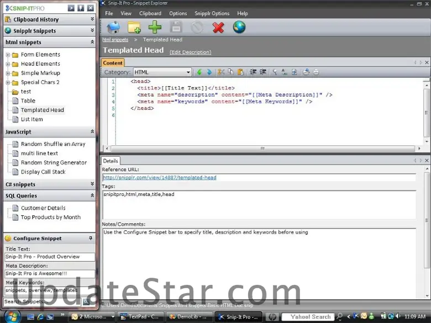Click the print icon in the editor toolbar
The height and width of the screenshot is (323, 431).
(306, 72)
